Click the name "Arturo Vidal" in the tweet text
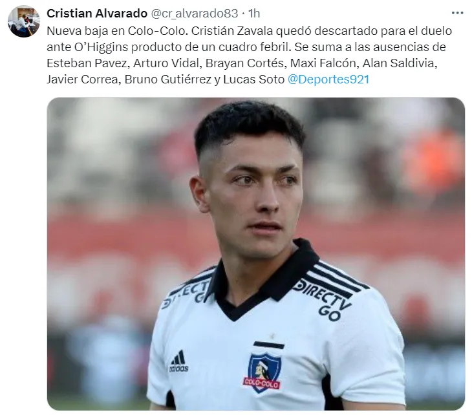This screenshot has height=415, width=472. [166, 63]
